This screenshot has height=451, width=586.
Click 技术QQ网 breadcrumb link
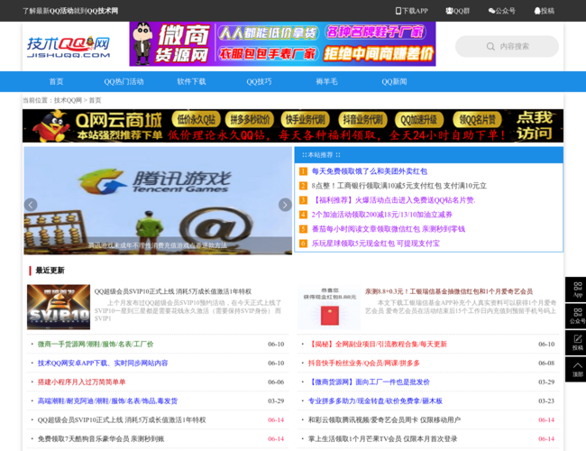[68, 100]
